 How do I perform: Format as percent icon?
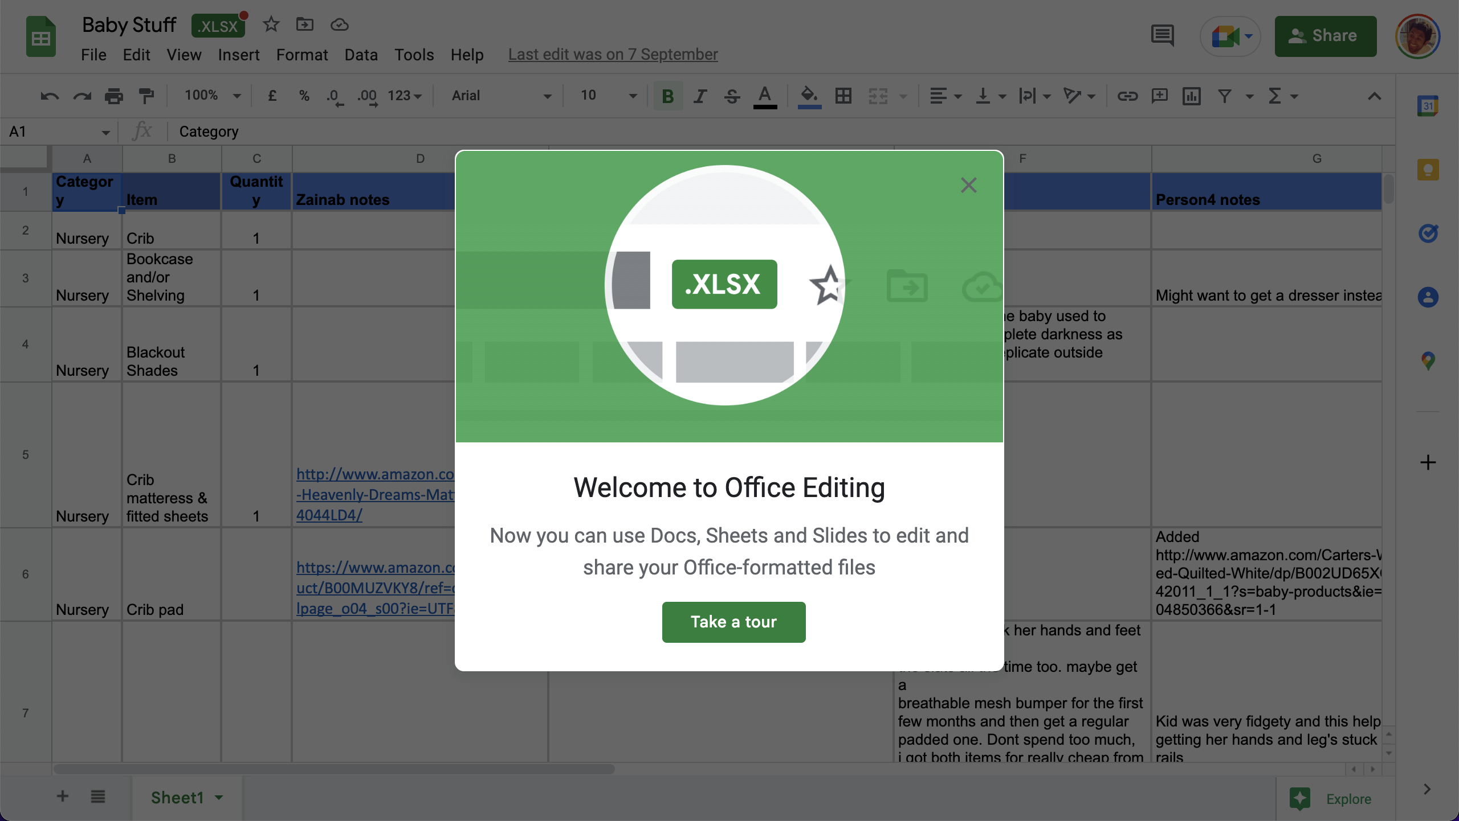pos(304,96)
